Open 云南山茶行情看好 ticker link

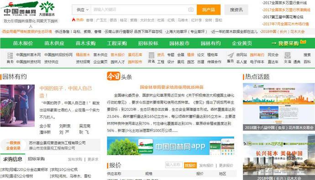[x=133, y=31]
